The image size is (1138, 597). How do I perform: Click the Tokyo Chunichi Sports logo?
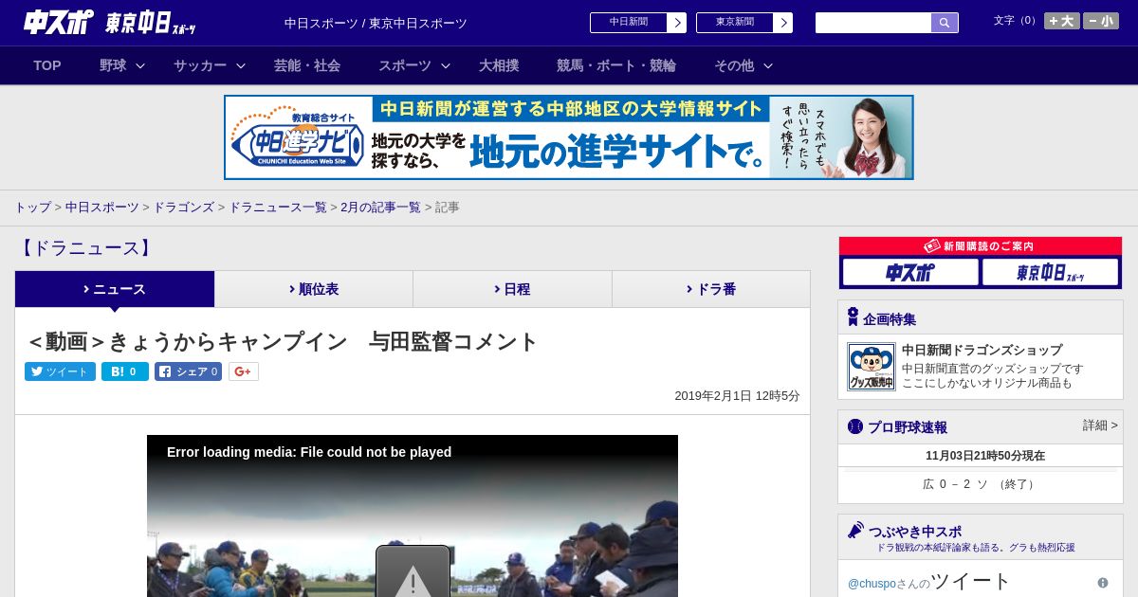click(151, 24)
